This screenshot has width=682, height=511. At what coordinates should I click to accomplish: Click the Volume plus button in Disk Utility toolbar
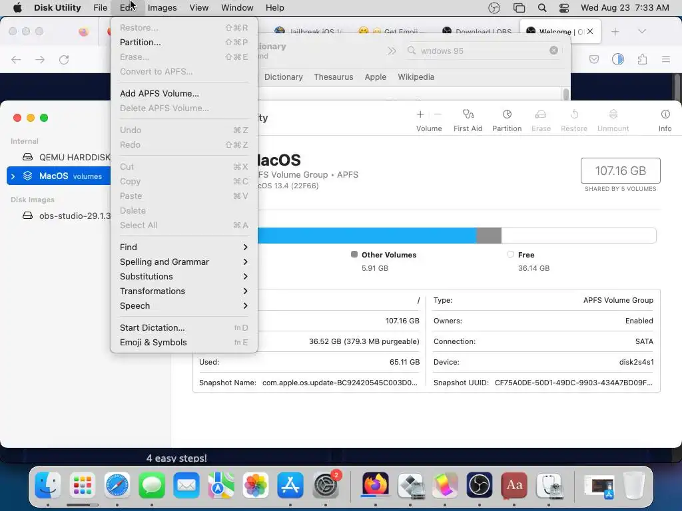(420, 114)
